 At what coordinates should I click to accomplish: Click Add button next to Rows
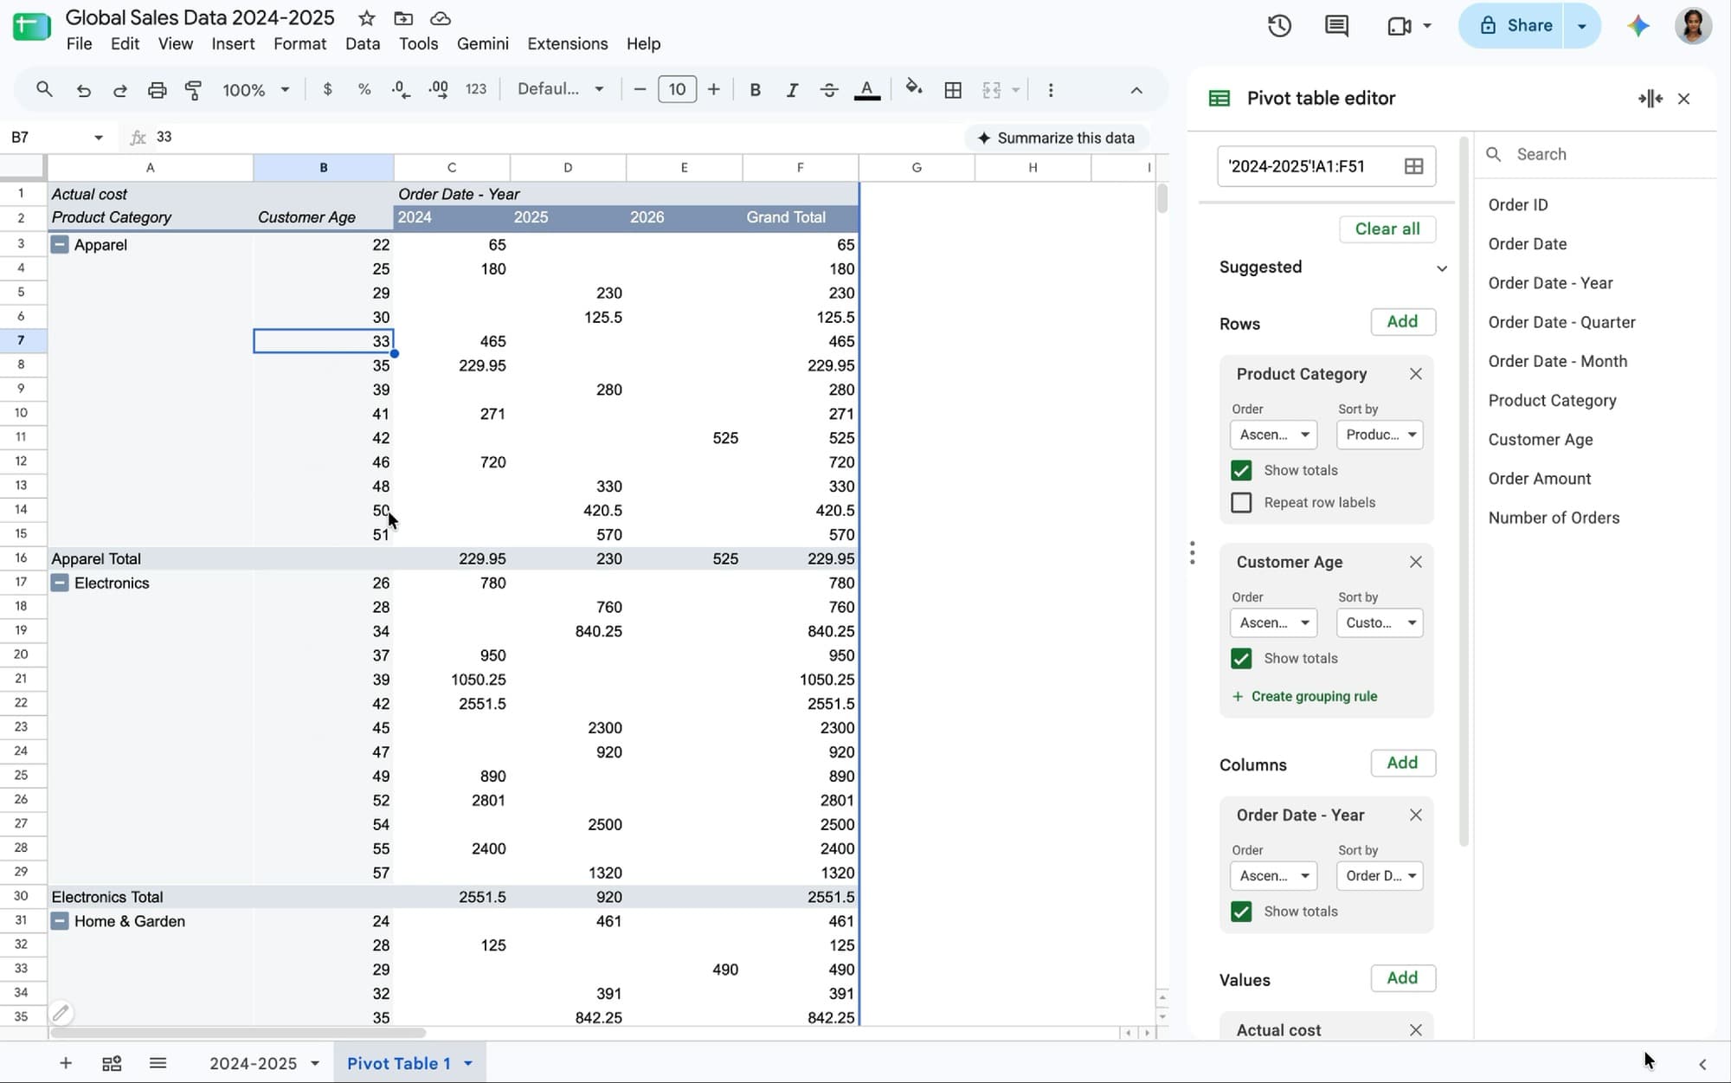(x=1402, y=322)
